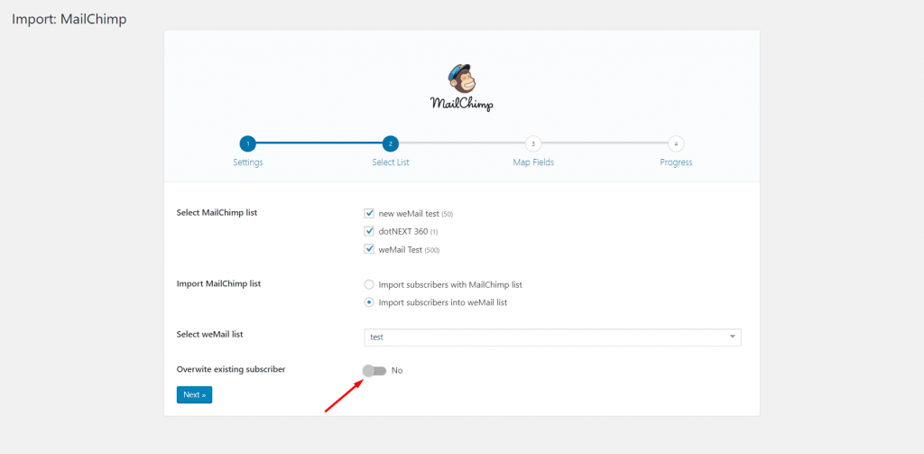Viewport: 924px width, 454px height.
Task: Enable the Overwrite existing subscriber toggle
Action: tap(374, 370)
